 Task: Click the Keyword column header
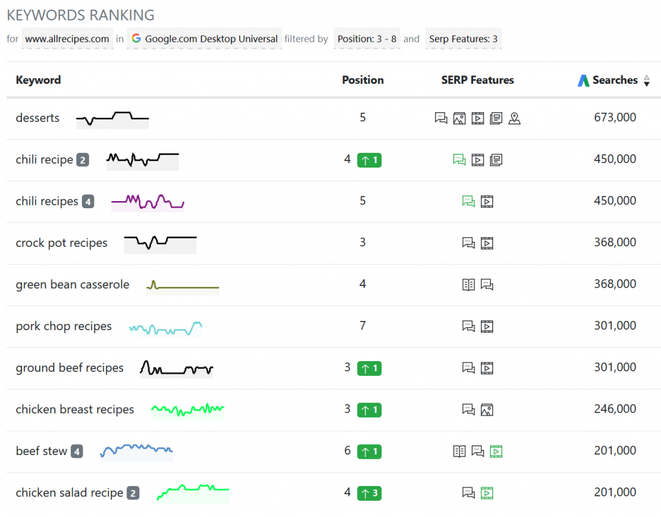(38, 80)
